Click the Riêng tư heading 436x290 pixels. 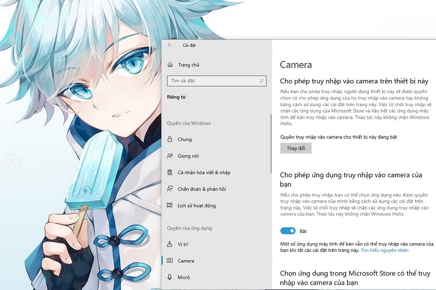pos(176,97)
